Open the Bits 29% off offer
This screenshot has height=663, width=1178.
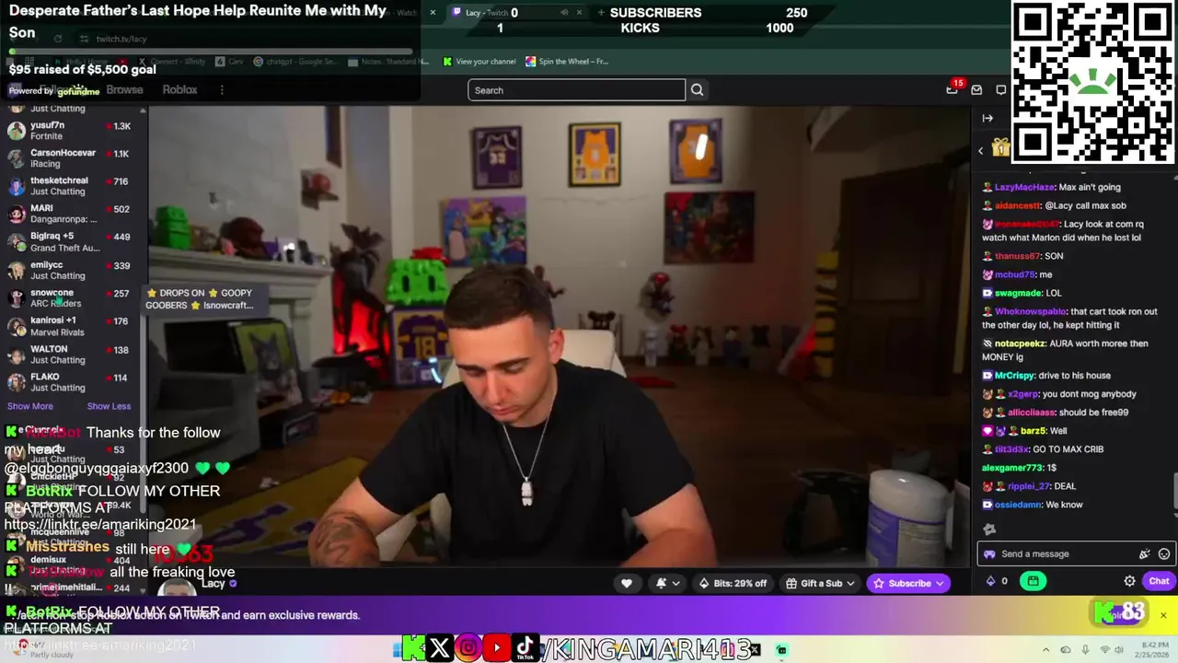[733, 583]
